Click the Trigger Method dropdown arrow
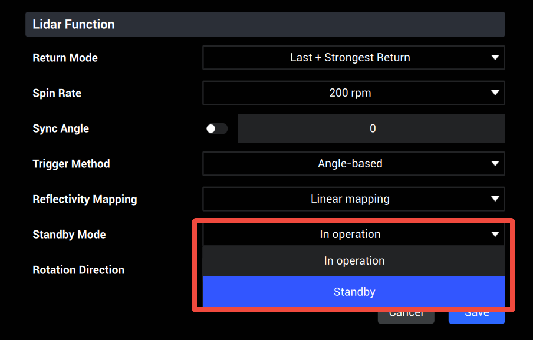The height and width of the screenshot is (340, 533). [495, 163]
